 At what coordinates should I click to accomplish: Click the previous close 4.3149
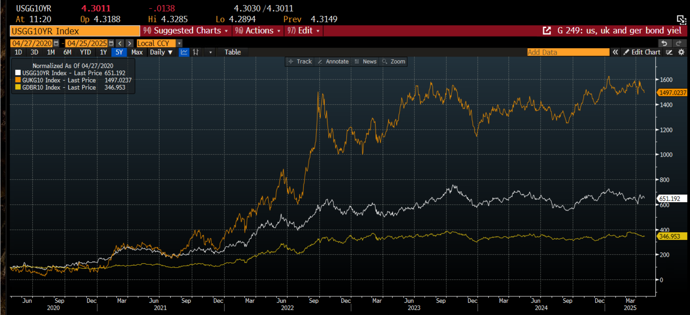tap(324, 19)
